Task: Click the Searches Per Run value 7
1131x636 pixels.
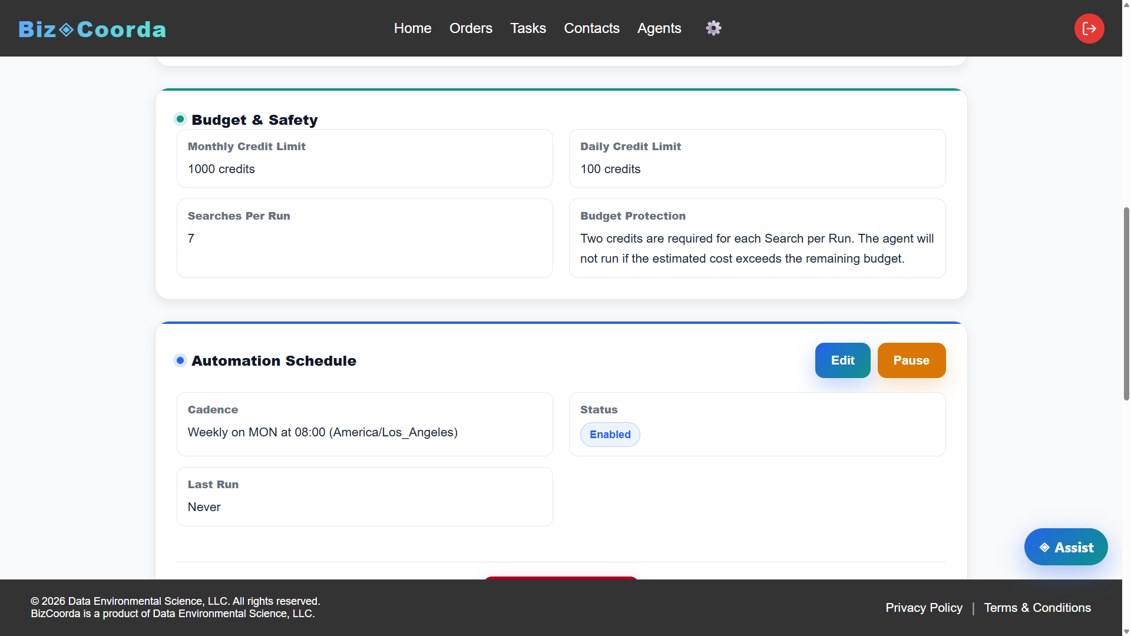Action: click(x=191, y=238)
